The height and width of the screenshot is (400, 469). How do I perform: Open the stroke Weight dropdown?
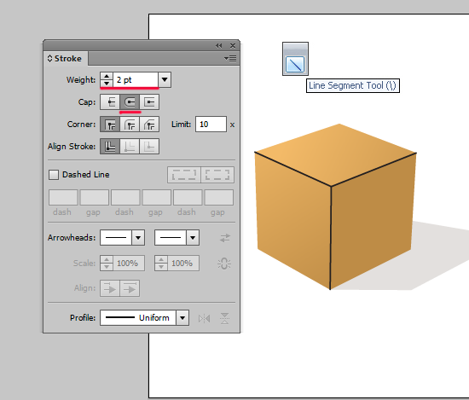point(165,80)
